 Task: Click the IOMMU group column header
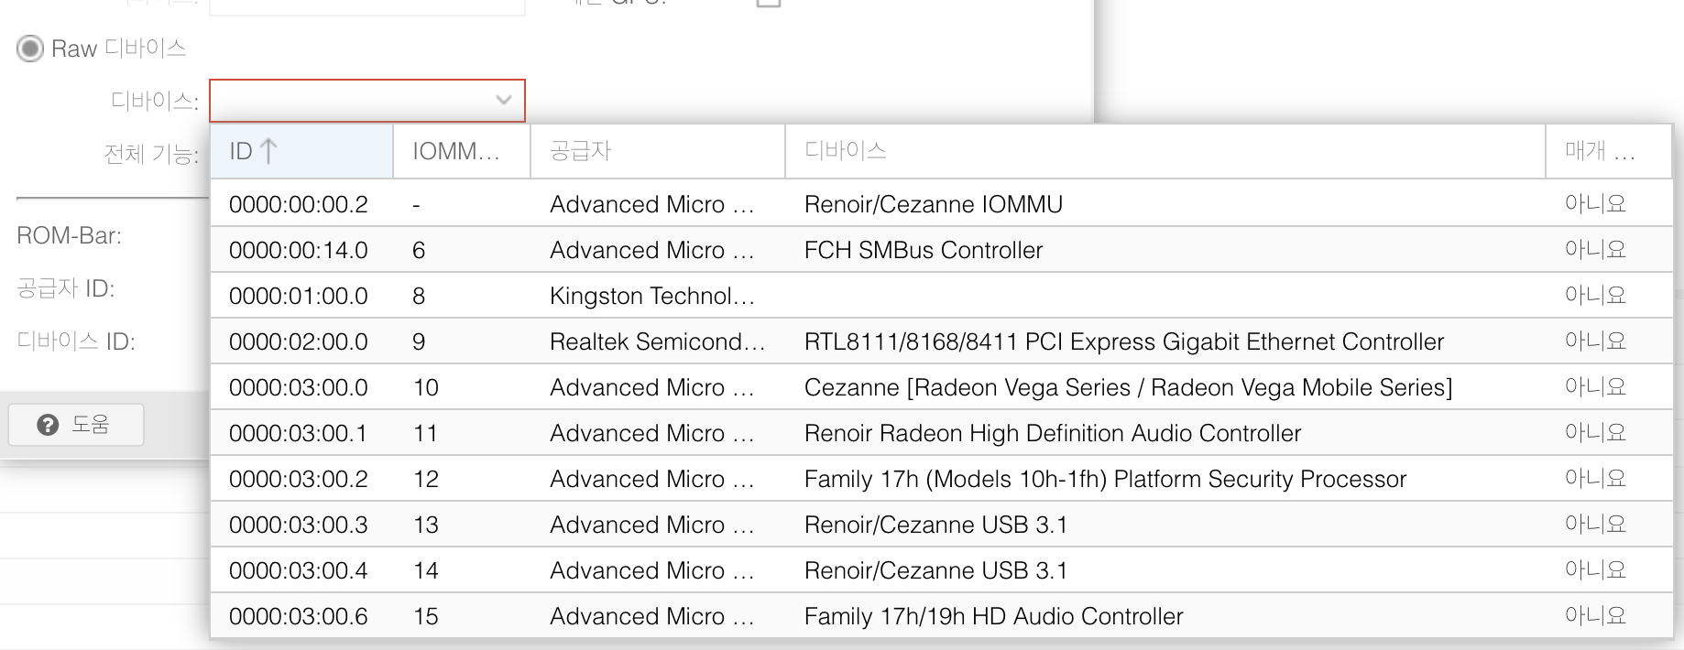[x=462, y=151]
